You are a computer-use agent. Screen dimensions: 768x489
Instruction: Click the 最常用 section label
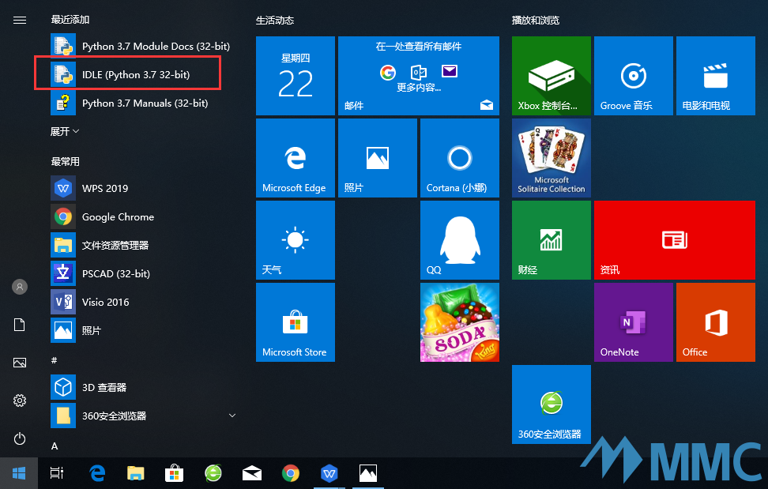[65, 161]
